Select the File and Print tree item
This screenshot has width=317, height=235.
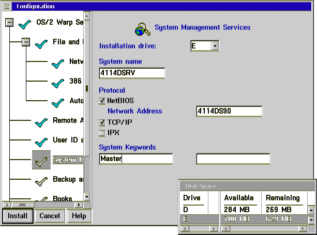[68, 42]
